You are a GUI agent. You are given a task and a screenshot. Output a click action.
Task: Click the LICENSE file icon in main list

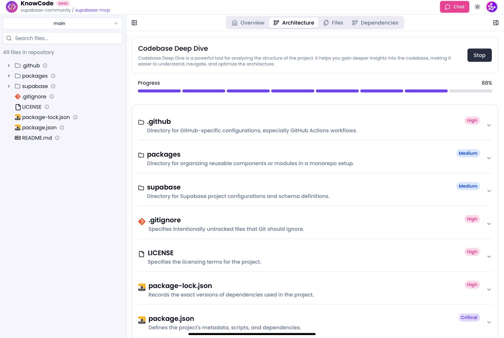[142, 254]
